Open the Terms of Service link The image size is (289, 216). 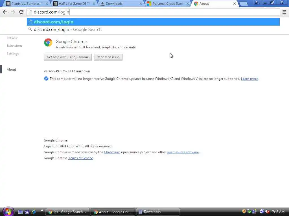click(80, 158)
